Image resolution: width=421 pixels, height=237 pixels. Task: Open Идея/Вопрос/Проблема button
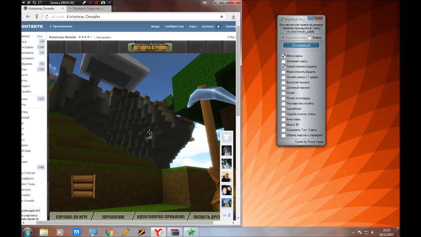[161, 217]
